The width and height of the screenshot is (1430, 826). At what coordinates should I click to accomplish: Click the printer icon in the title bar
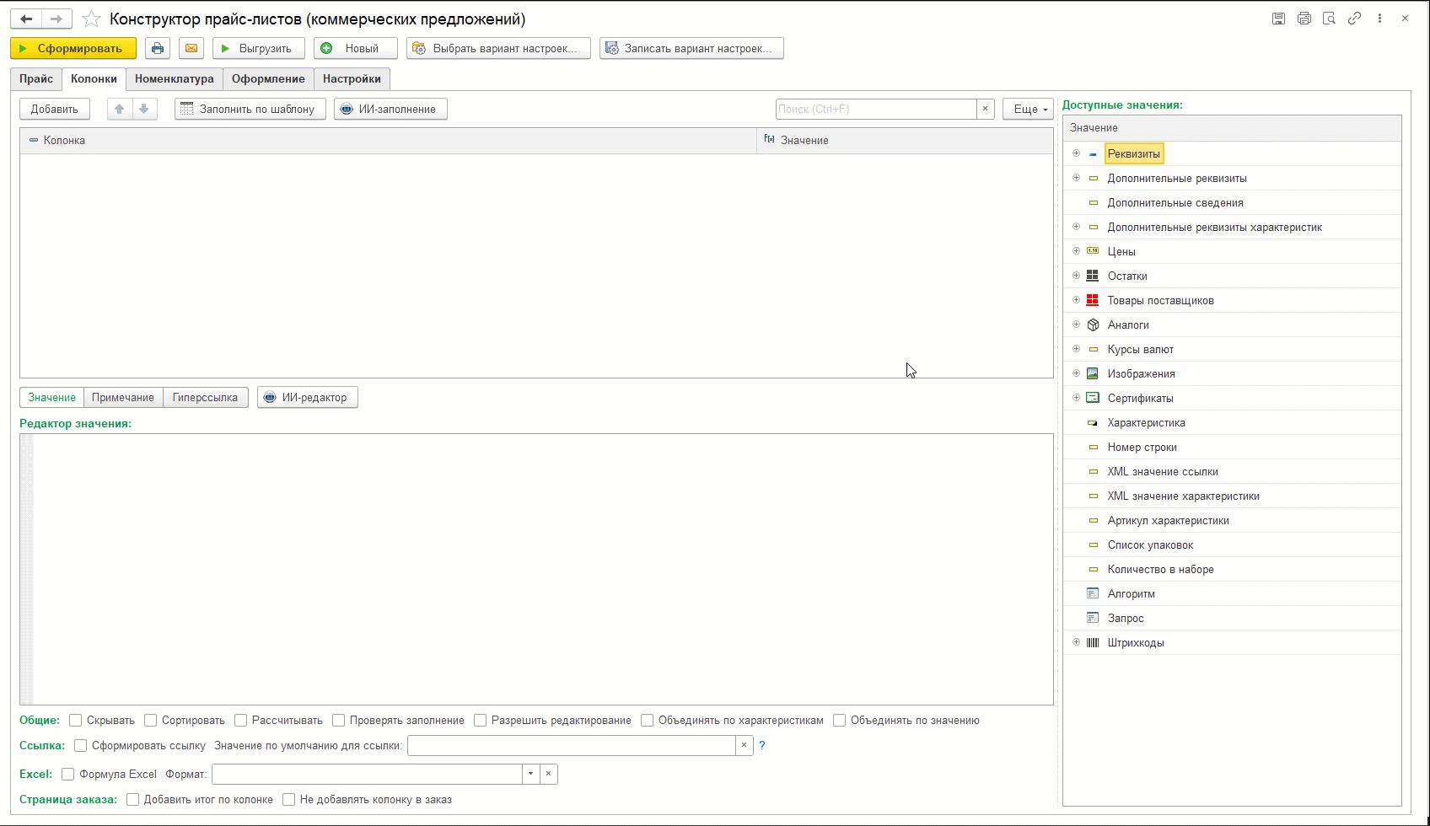click(x=1304, y=19)
